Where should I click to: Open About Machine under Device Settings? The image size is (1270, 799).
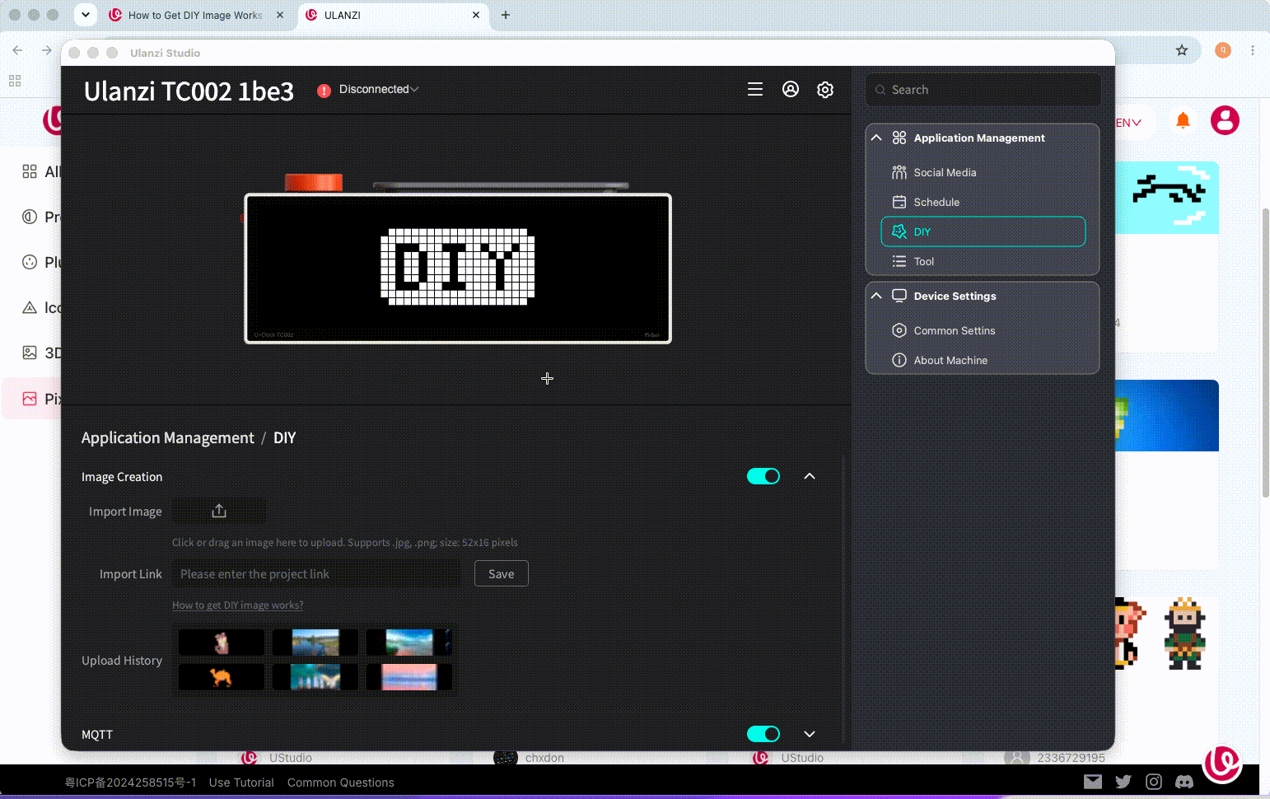click(983, 360)
